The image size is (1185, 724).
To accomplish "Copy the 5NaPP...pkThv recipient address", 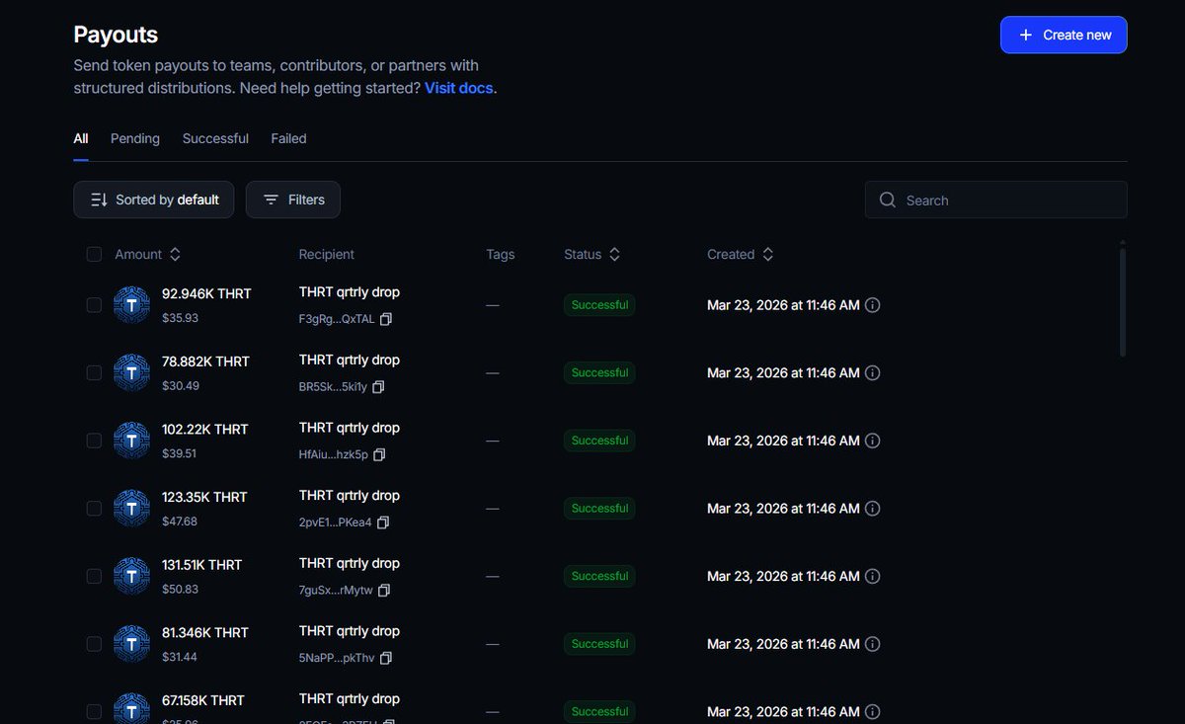I will click(x=386, y=658).
